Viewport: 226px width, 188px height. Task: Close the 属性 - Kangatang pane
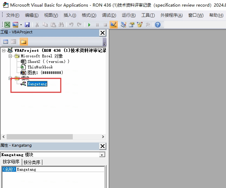point(102,146)
